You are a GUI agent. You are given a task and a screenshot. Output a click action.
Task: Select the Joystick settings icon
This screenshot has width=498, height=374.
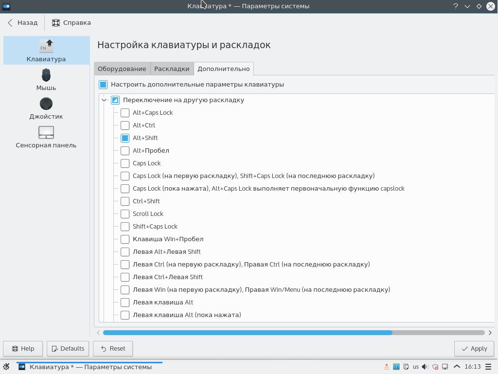point(46,108)
